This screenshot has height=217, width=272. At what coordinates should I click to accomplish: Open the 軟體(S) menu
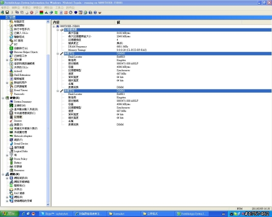point(26,8)
